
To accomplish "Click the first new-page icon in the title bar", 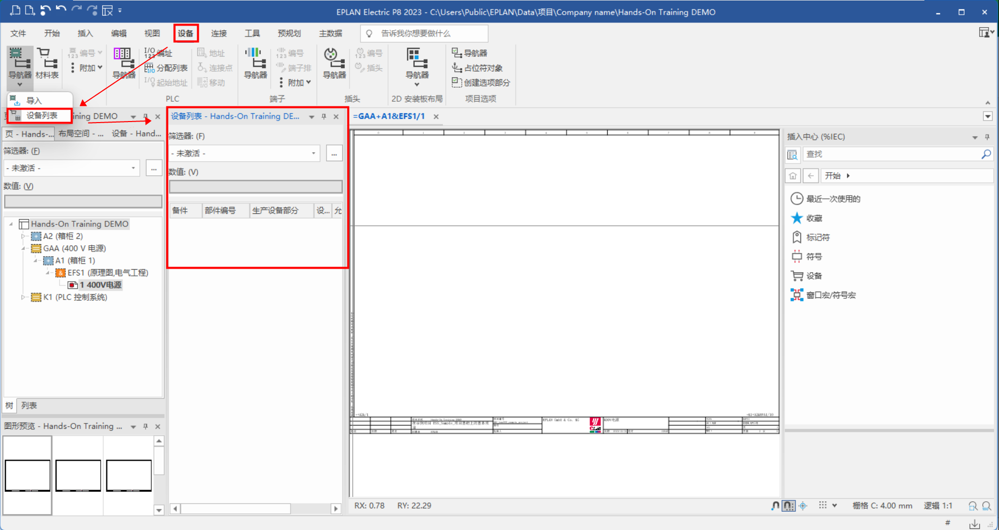I will (15, 10).
